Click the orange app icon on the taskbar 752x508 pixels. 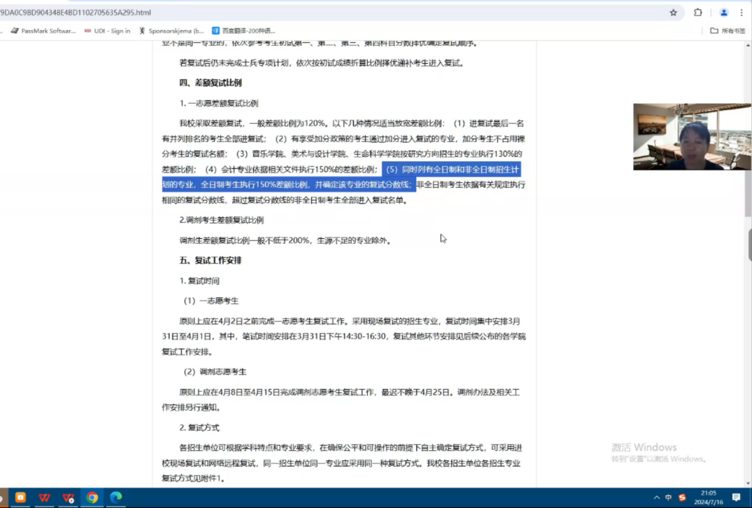(20, 498)
